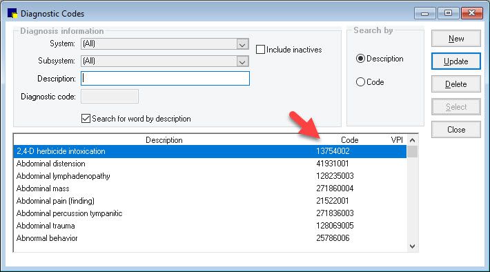Click code 128069005
The width and height of the screenshot is (490, 272).
(x=335, y=226)
